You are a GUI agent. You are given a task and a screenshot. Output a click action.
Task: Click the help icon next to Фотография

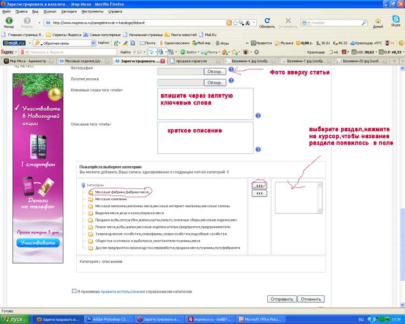(x=231, y=70)
